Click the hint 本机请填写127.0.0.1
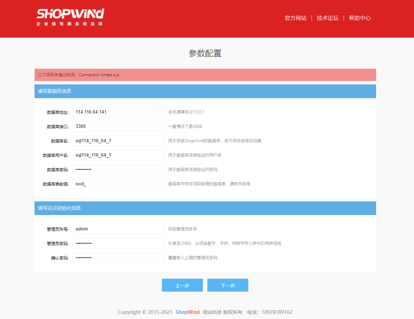The width and height of the screenshot is (414, 319). pyautogui.click(x=186, y=112)
